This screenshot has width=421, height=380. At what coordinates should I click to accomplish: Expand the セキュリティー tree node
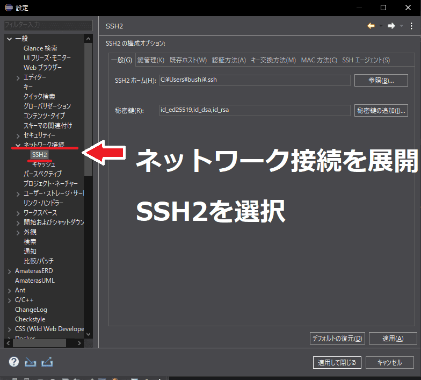[x=18, y=135]
